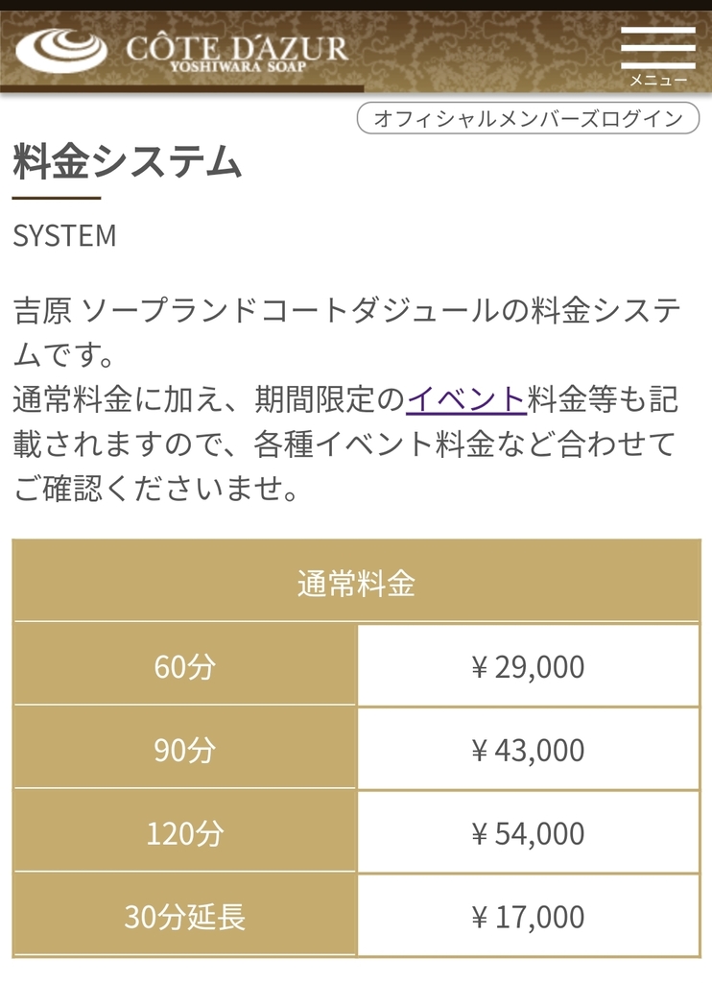
Task: Click the SYSTEM subheading text
Action: (x=64, y=236)
